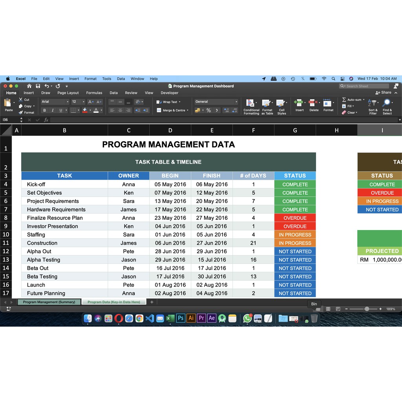The image size is (402, 402).
Task: Toggle align left
Action: click(x=112, y=110)
